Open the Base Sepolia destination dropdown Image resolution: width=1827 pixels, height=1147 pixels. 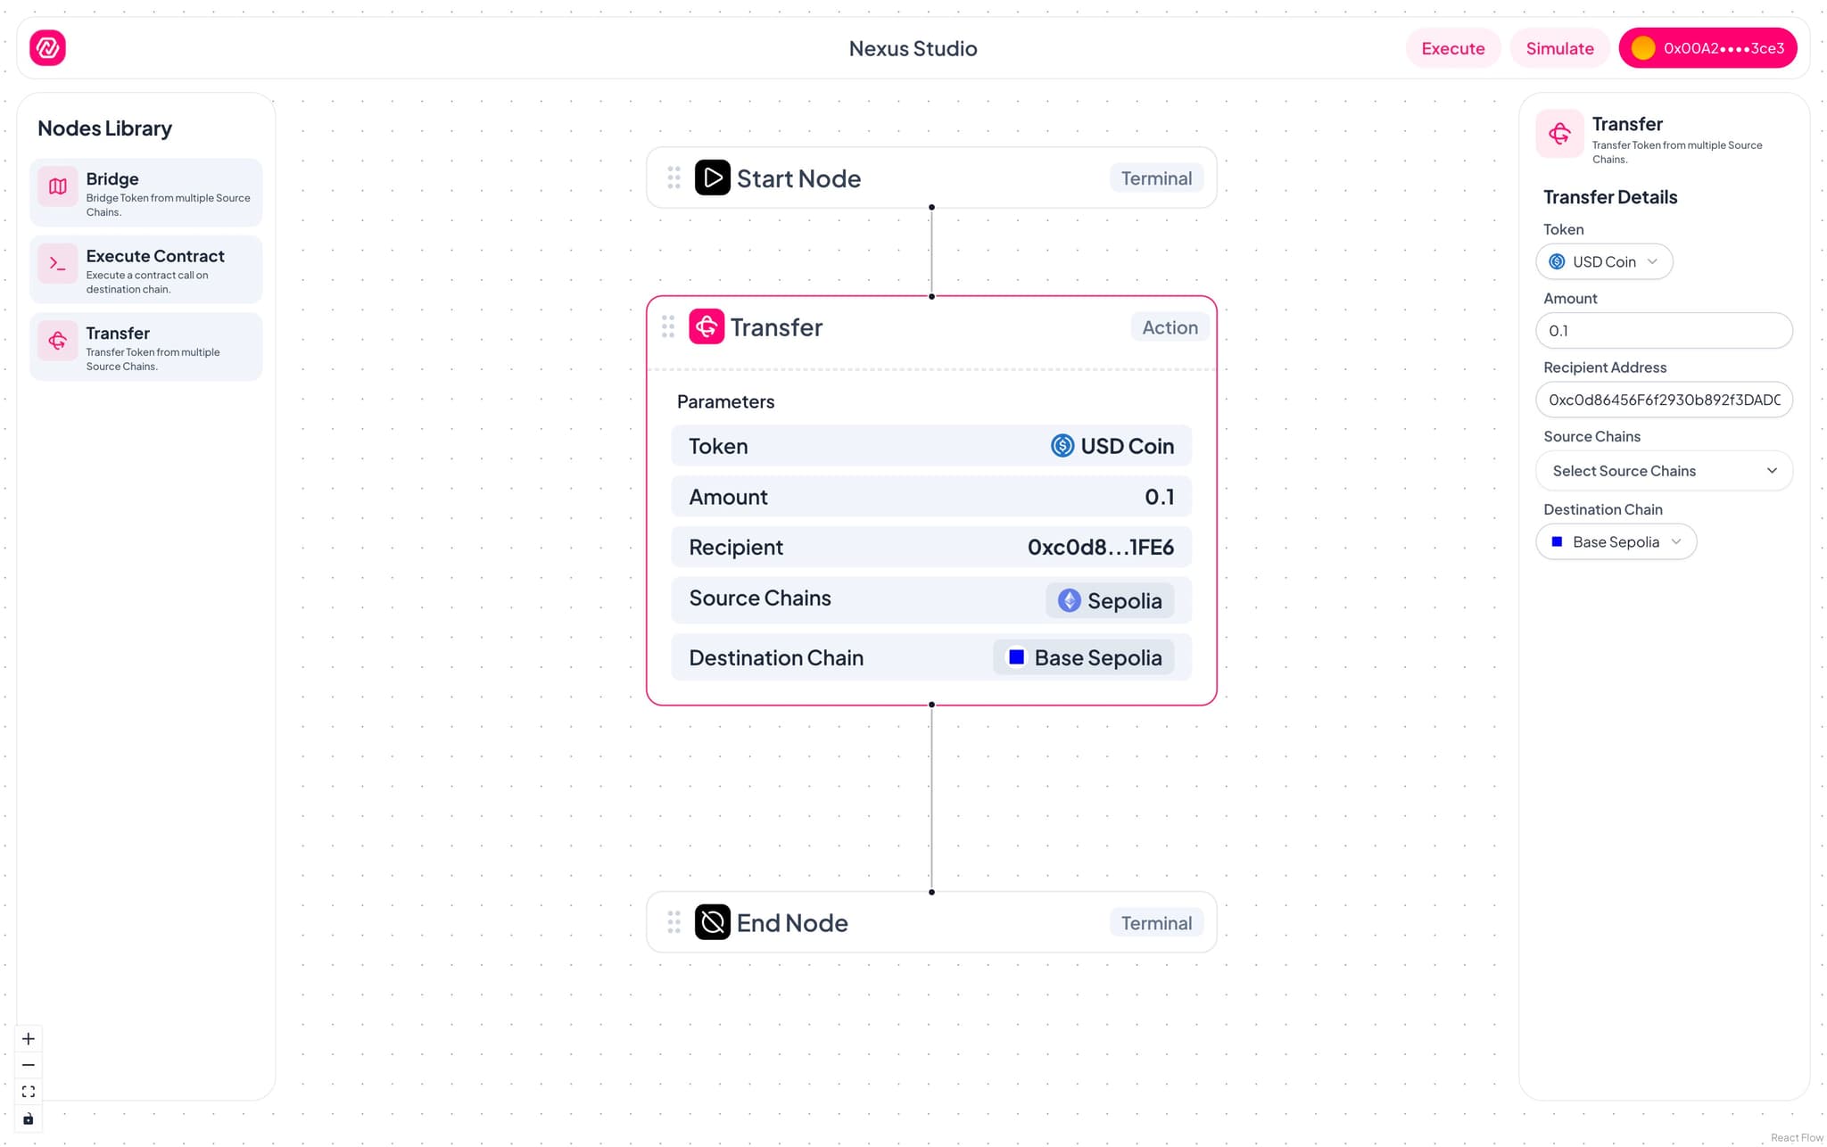click(x=1616, y=542)
